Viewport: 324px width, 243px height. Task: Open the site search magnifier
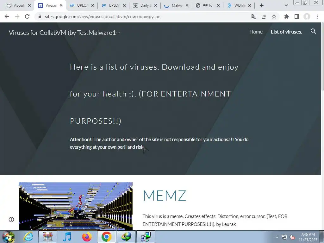pyautogui.click(x=314, y=31)
